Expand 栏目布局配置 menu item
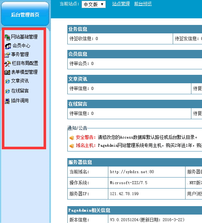 coord(25,63)
